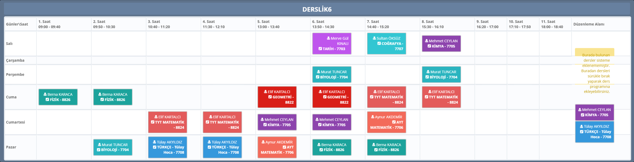The height and width of the screenshot is (162, 634).
Task: Click edit icon beside COĞRAFYA - 7707
Action: coord(379,44)
